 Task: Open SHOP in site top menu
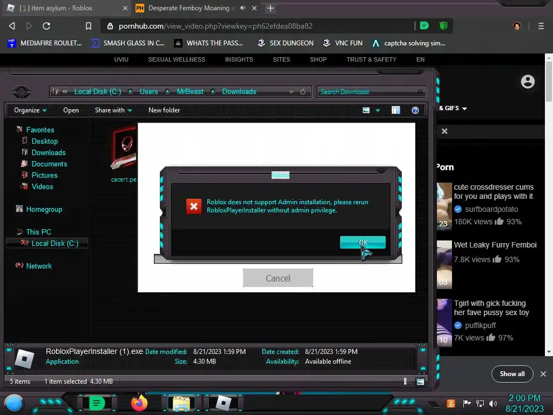pyautogui.click(x=318, y=59)
